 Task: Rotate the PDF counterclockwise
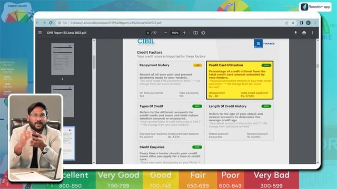[203, 33]
